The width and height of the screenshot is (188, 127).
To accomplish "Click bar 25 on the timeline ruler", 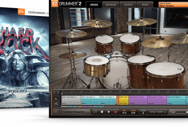I will coord(120,92).
